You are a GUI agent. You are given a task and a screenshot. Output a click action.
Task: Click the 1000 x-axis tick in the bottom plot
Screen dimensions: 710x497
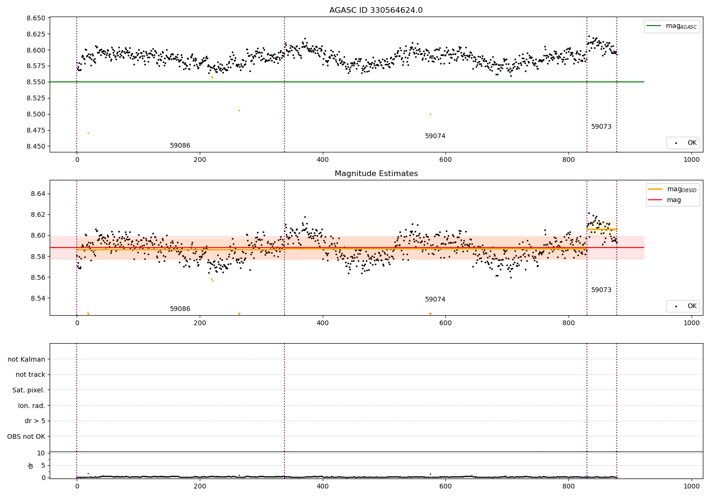[x=692, y=486]
